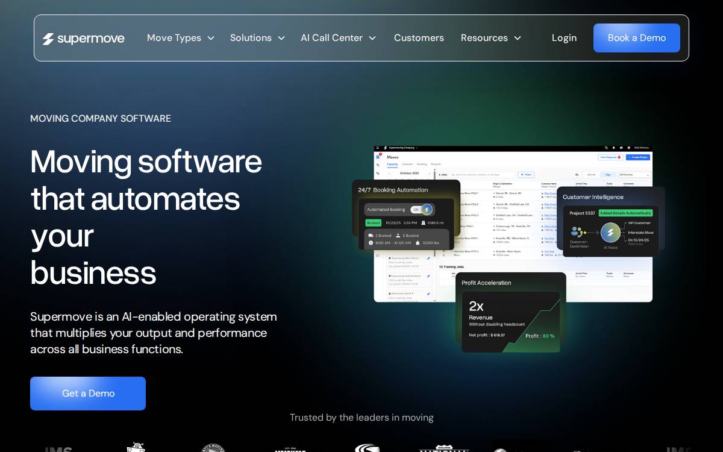Open the AI Call Center menu
This screenshot has width=723, height=452.
click(x=331, y=38)
